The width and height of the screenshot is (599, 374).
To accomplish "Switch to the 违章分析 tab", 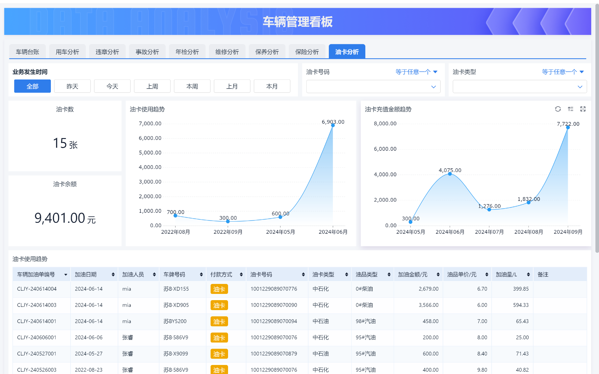I will click(x=107, y=52).
